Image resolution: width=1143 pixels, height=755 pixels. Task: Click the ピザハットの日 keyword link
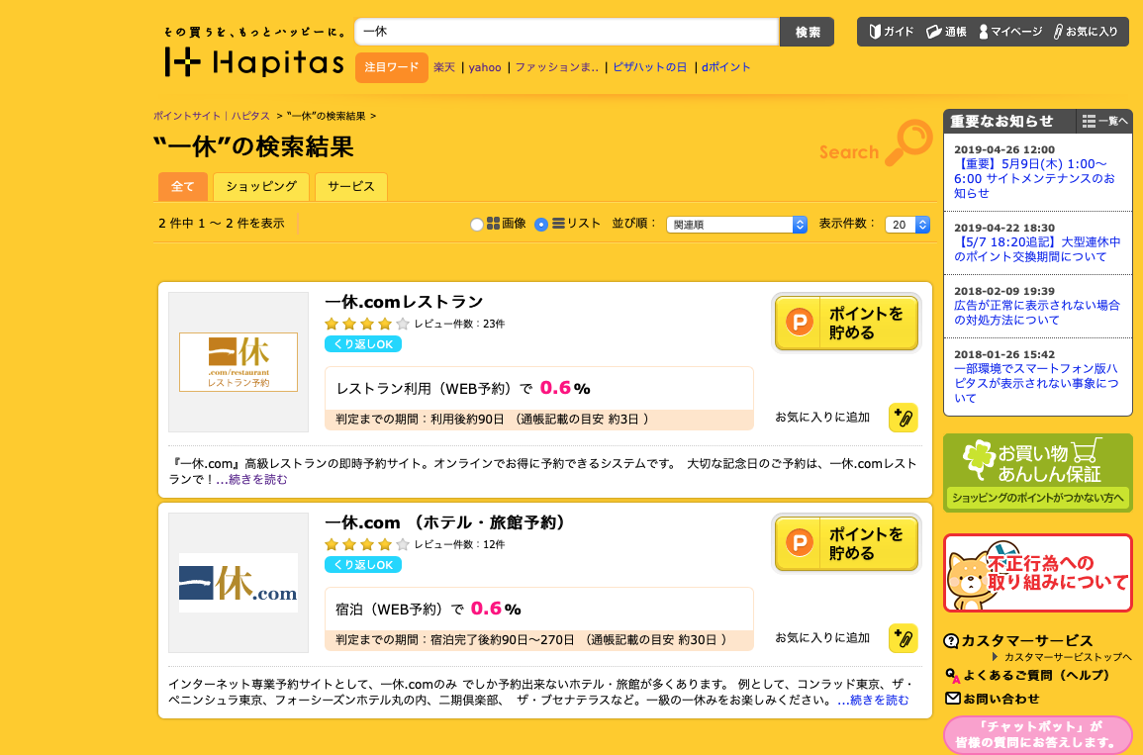pyautogui.click(x=649, y=67)
